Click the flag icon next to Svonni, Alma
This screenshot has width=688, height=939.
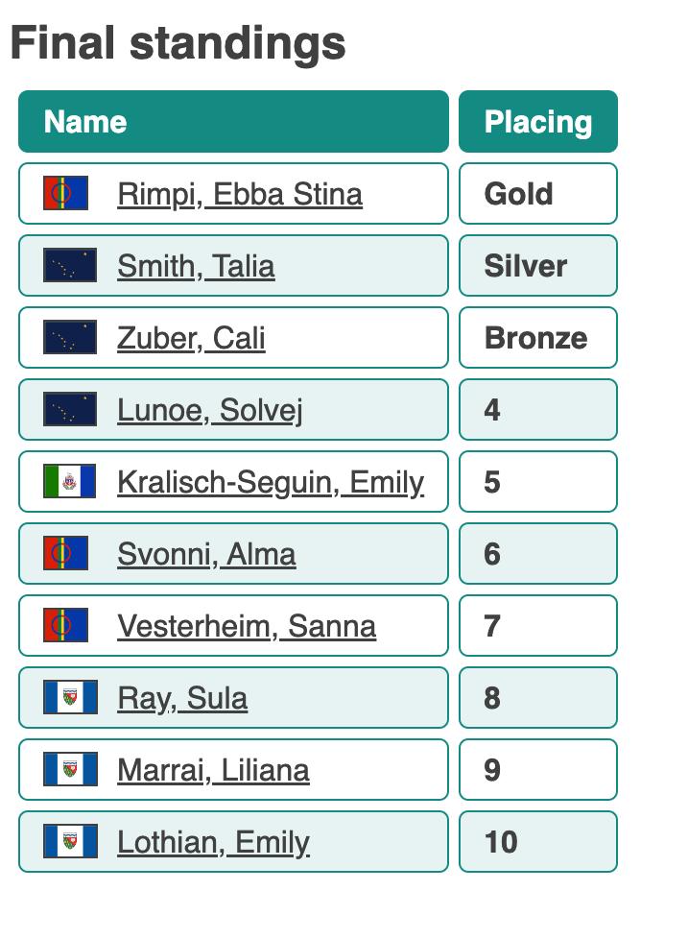pyautogui.click(x=65, y=553)
